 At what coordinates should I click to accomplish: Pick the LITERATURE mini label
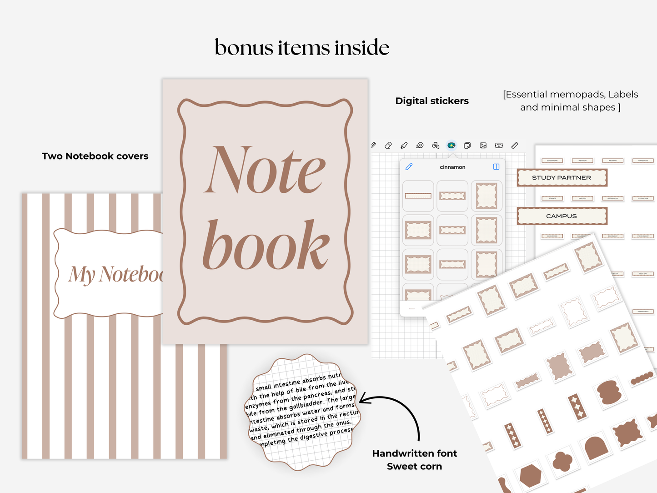643,198
